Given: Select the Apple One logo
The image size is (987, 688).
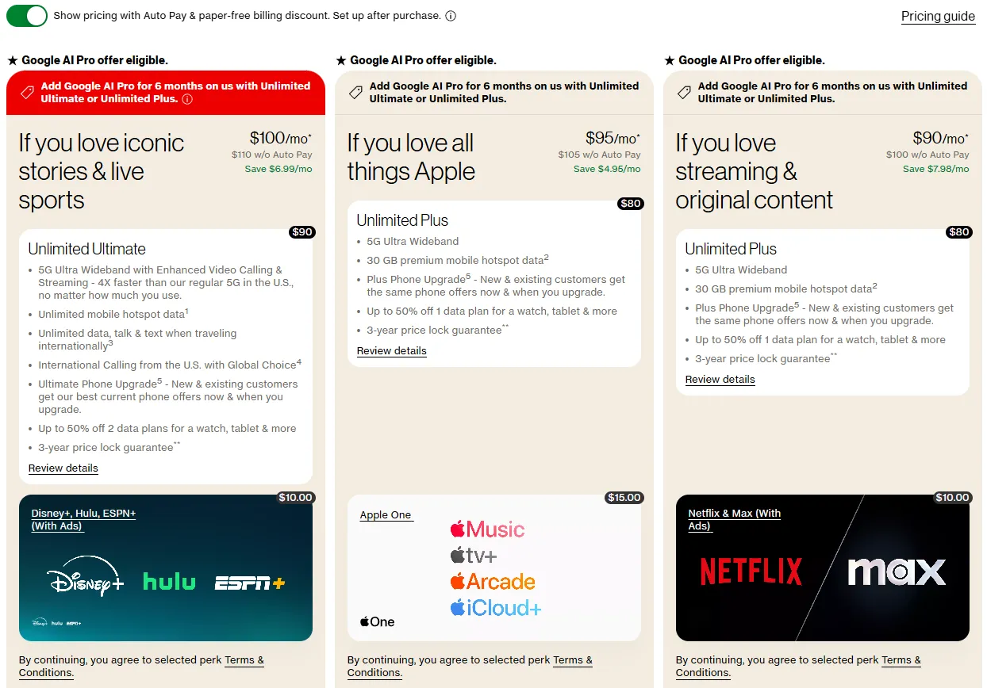Looking at the screenshot, I should (376, 621).
